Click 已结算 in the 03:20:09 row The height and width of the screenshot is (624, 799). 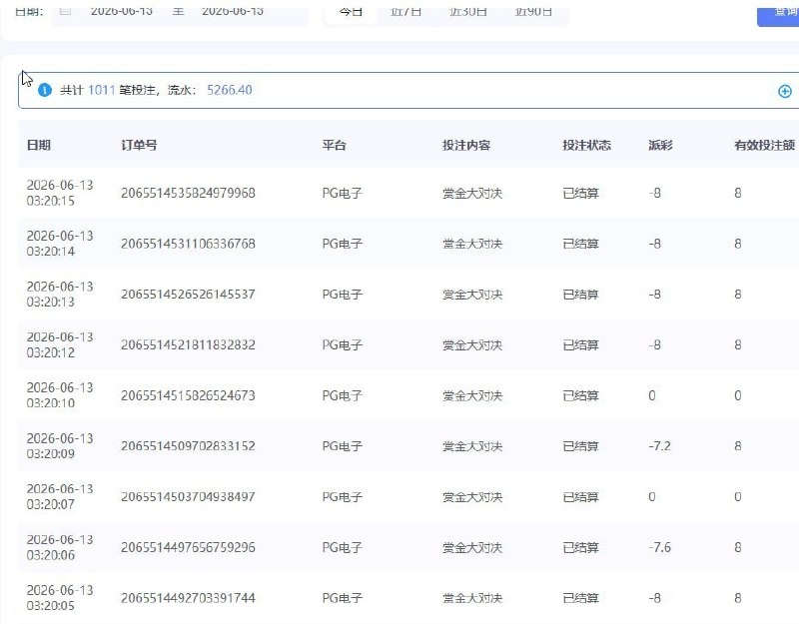pos(580,446)
